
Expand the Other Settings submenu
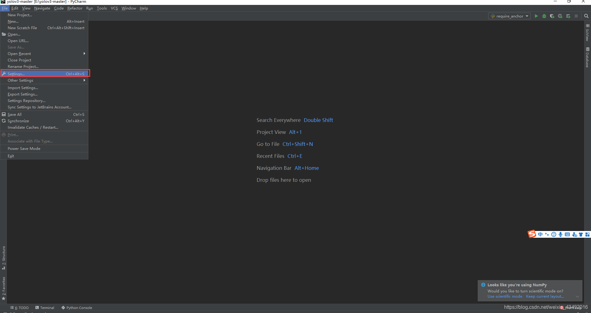(x=20, y=80)
